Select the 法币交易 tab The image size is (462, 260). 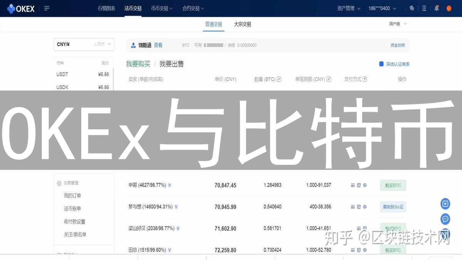click(133, 8)
